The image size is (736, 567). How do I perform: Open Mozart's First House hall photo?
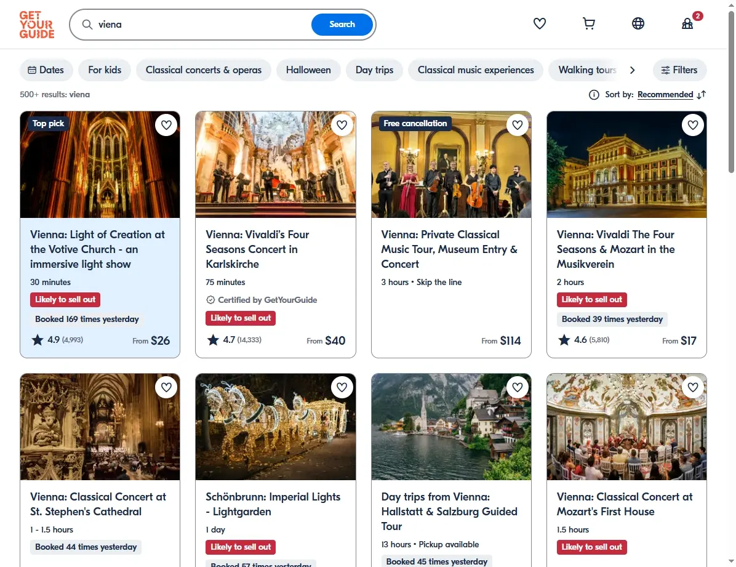(626, 427)
